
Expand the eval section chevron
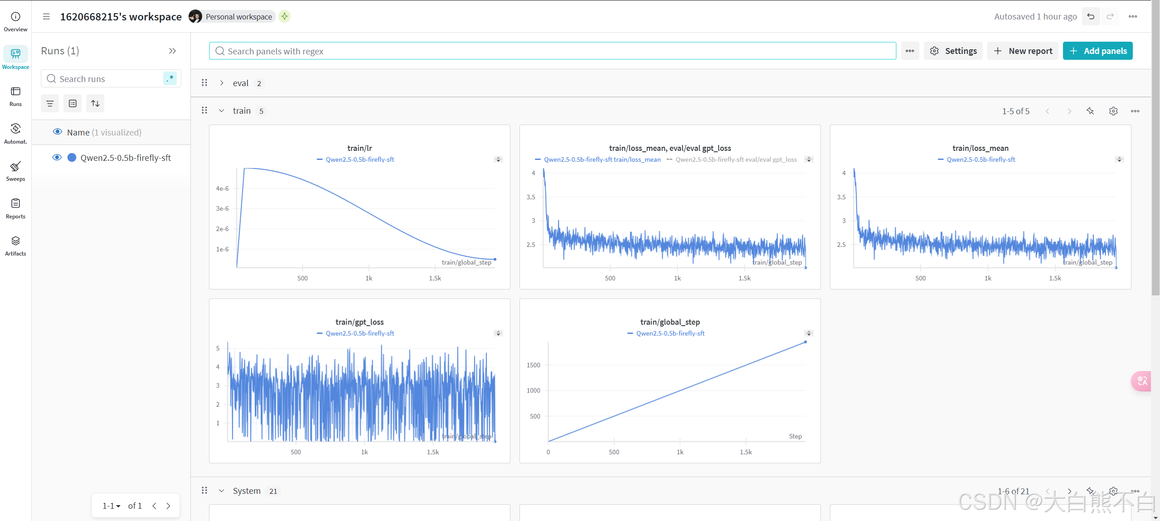point(222,83)
